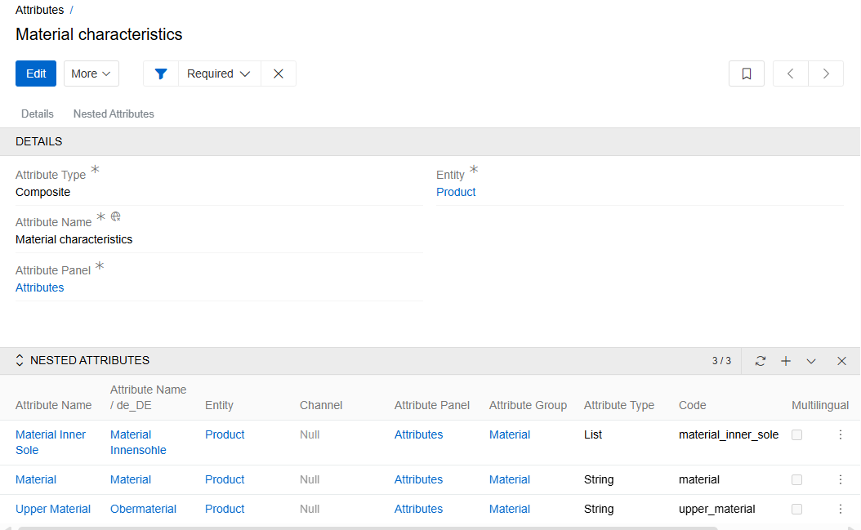861x530 pixels.
Task: Click the blue filter icon
Action: click(160, 73)
